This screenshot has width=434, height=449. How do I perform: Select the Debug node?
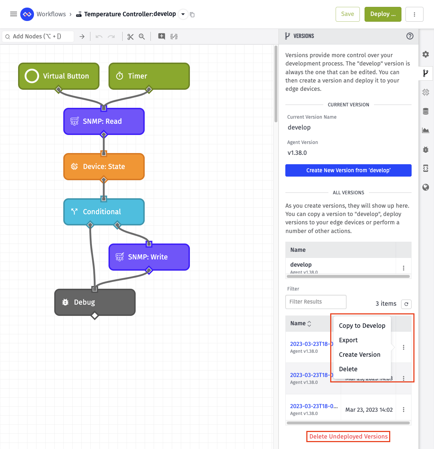point(95,302)
